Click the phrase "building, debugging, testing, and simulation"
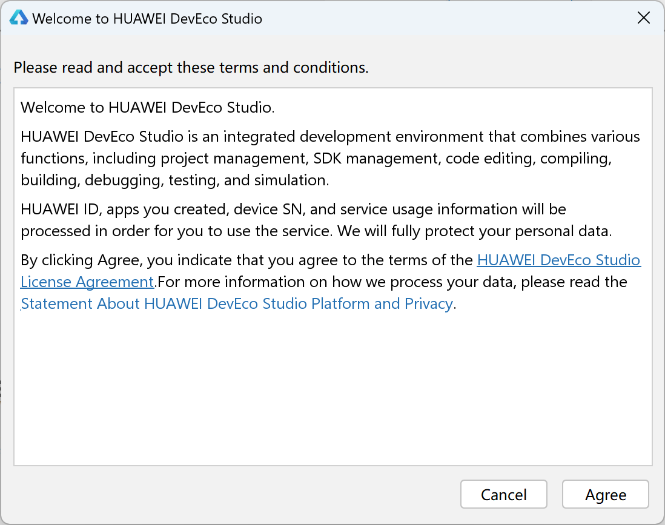 click(175, 180)
